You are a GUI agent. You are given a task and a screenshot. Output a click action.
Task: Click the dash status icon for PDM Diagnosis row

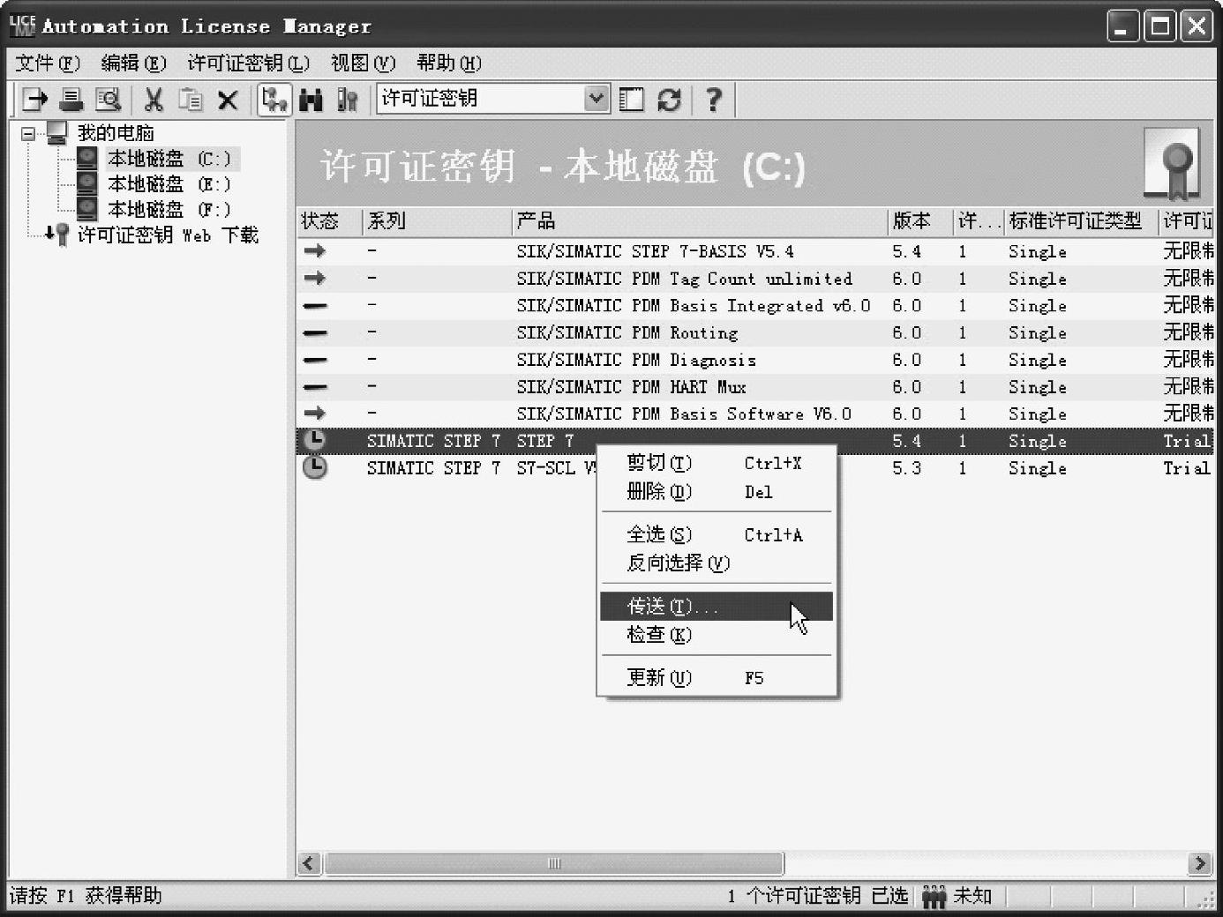click(x=315, y=360)
